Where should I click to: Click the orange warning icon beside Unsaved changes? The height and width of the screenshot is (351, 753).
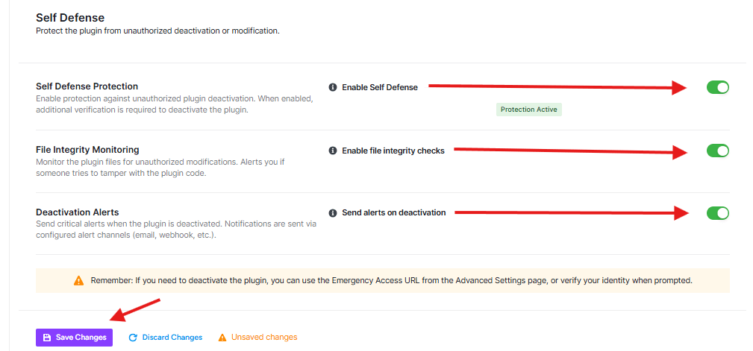(x=222, y=338)
